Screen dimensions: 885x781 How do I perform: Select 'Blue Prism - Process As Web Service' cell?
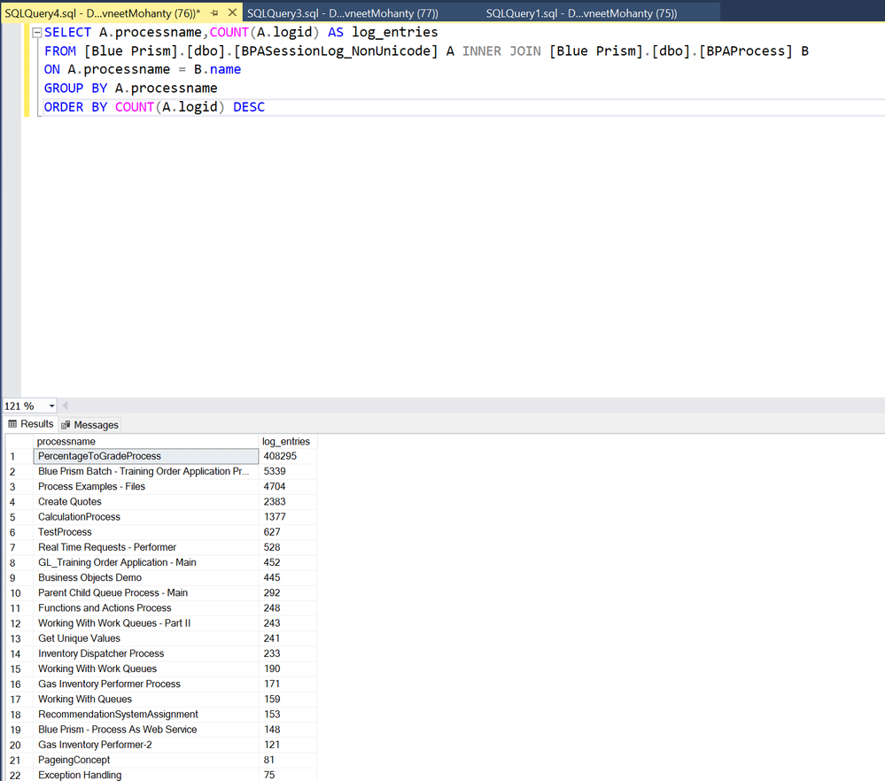click(x=146, y=730)
